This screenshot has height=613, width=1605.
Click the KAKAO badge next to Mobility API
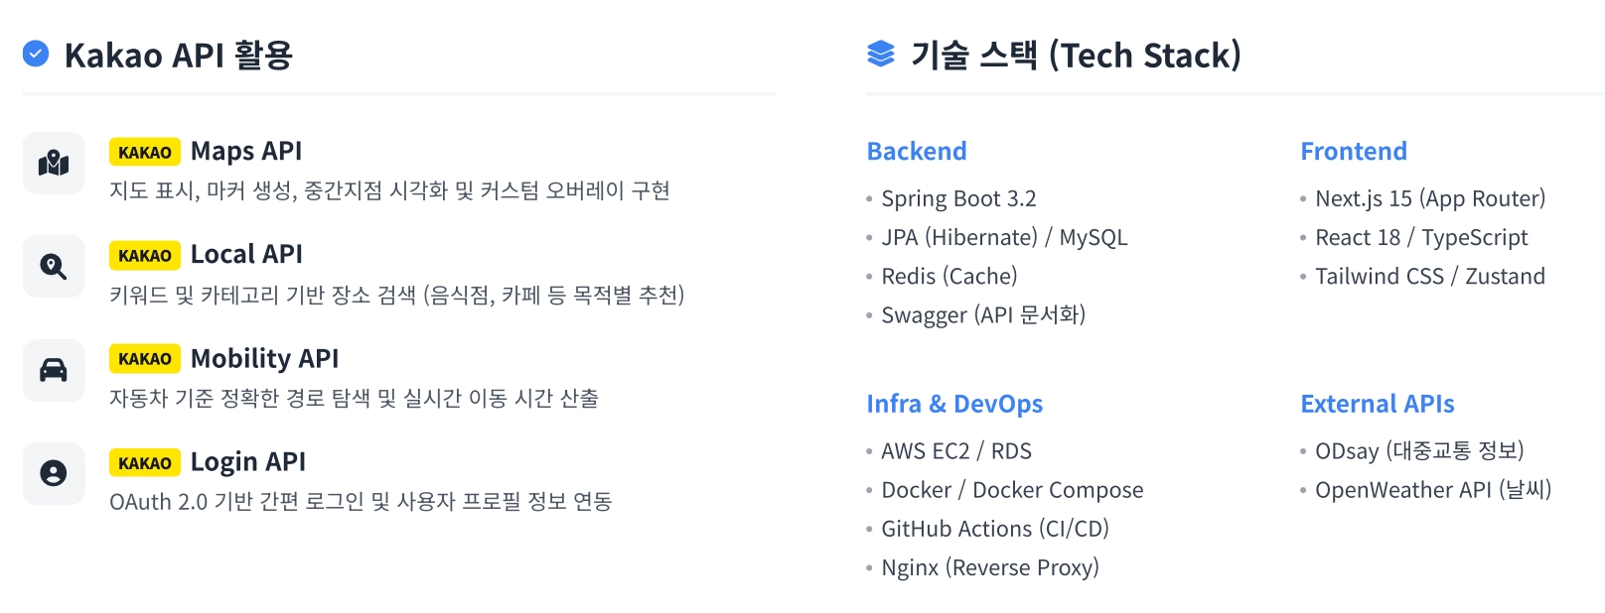pos(145,359)
